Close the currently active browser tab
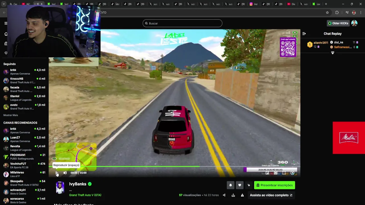 click(x=42, y=4)
